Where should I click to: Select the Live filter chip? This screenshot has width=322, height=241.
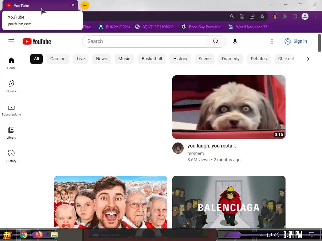click(81, 59)
